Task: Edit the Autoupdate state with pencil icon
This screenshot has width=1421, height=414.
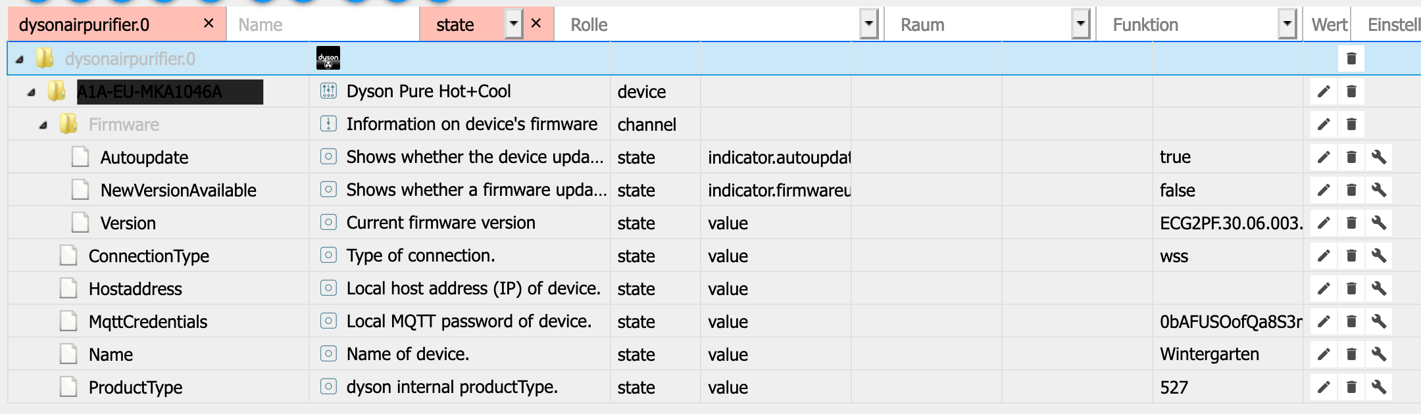Action: 1324,157
